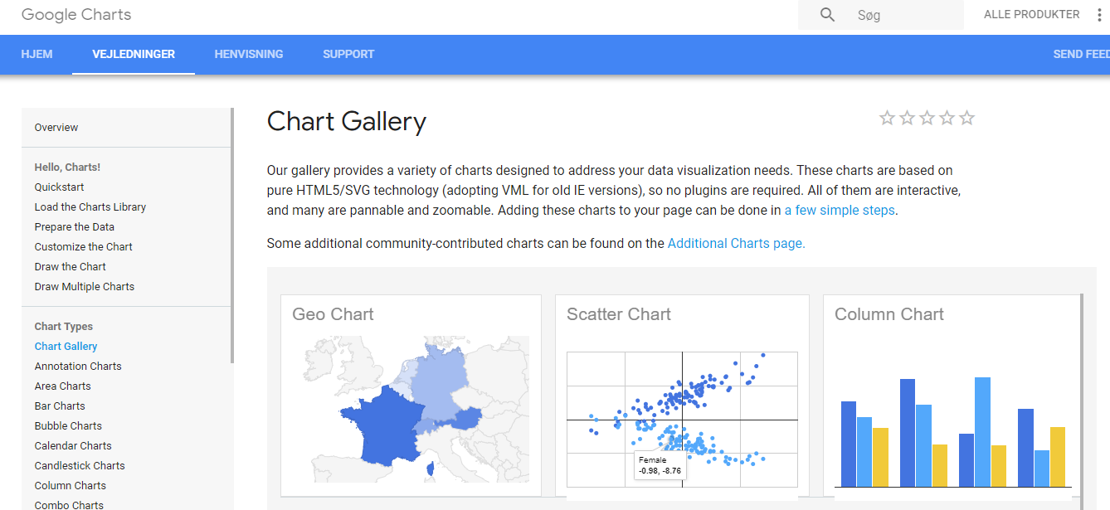Open Candlestick Charts in the sidebar

[80, 466]
